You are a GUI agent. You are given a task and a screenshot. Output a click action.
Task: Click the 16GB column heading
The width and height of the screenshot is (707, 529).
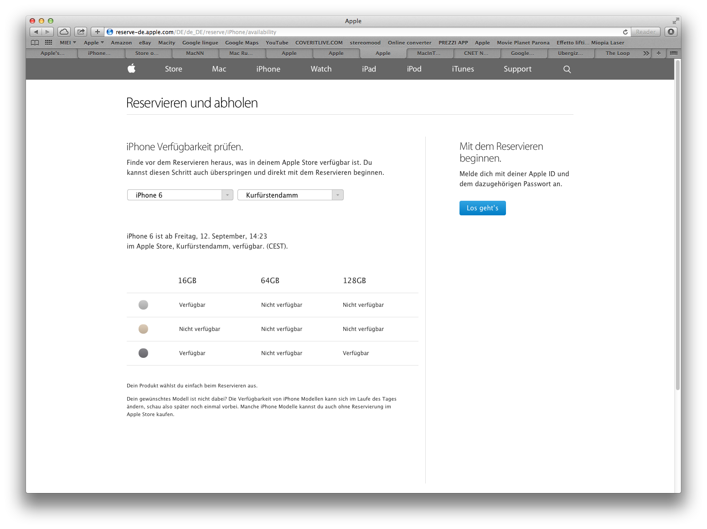tap(187, 281)
